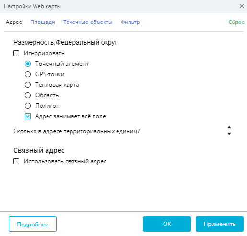Click the Применить apply button
Image resolution: width=247 pixels, height=236 pixels.
pos(220,224)
